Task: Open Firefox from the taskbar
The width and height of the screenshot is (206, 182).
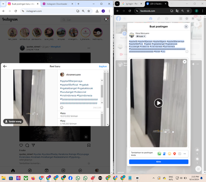Action: coord(33,178)
